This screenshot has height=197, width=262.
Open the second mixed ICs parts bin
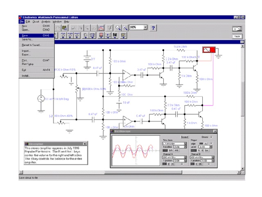point(70,36)
